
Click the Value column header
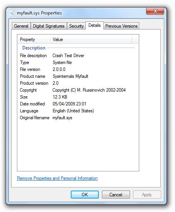(91, 39)
